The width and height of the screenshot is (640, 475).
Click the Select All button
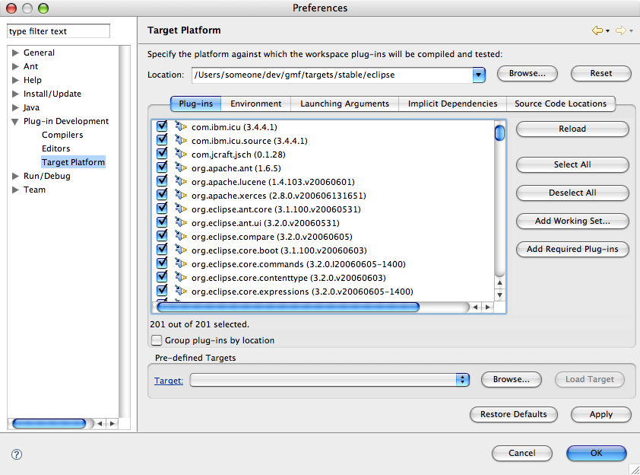point(572,164)
